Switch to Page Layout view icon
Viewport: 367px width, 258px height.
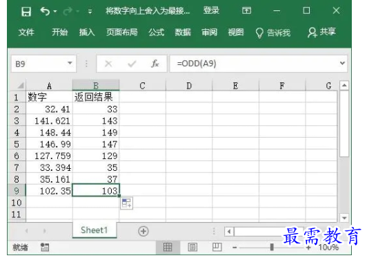click(192, 247)
